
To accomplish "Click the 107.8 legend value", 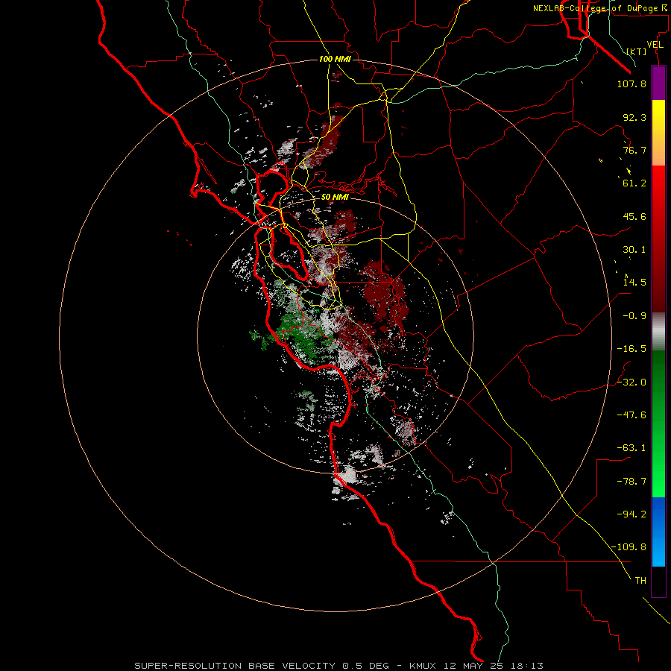I will point(631,84).
